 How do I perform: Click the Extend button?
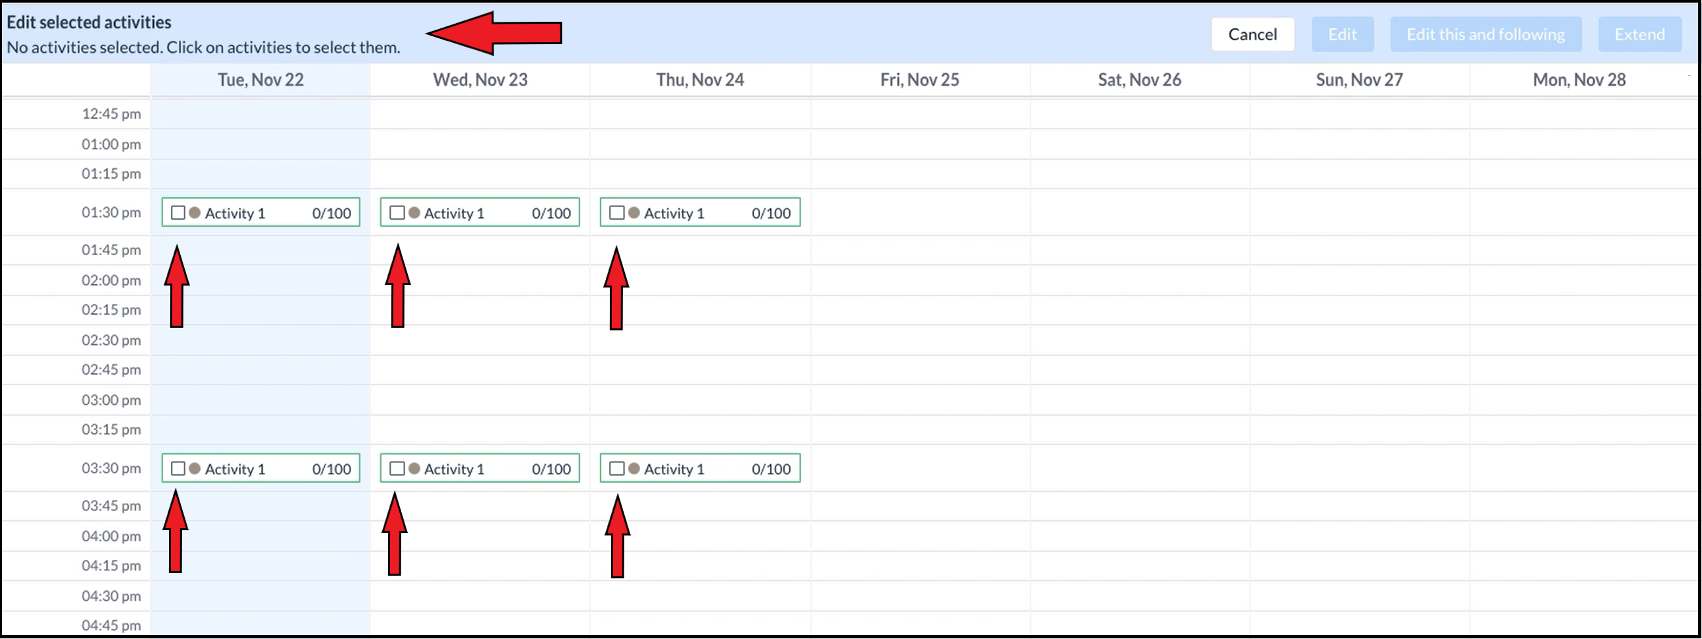(x=1640, y=34)
